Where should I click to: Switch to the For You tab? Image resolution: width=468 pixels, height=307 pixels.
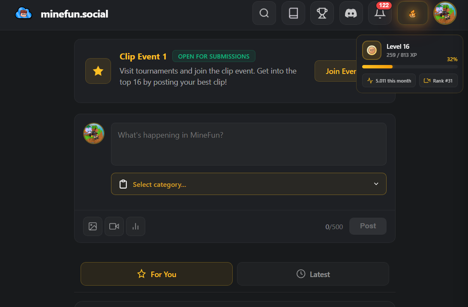pyautogui.click(x=156, y=274)
